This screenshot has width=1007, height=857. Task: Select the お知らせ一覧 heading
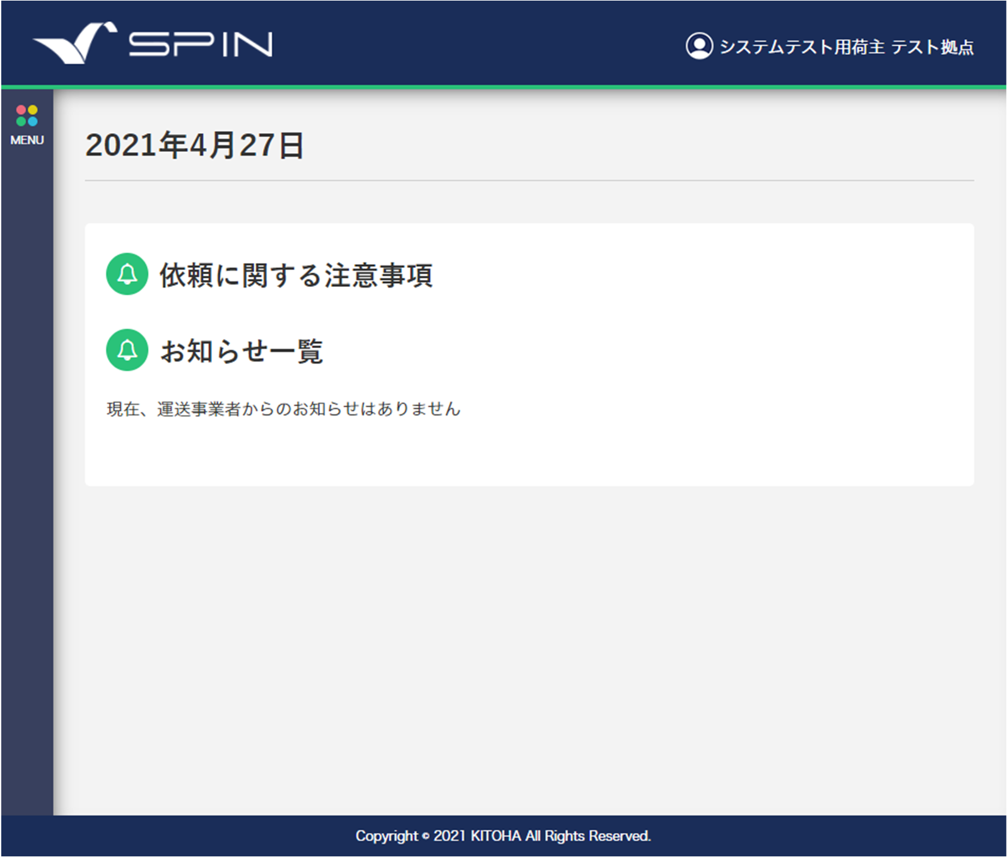click(x=242, y=351)
